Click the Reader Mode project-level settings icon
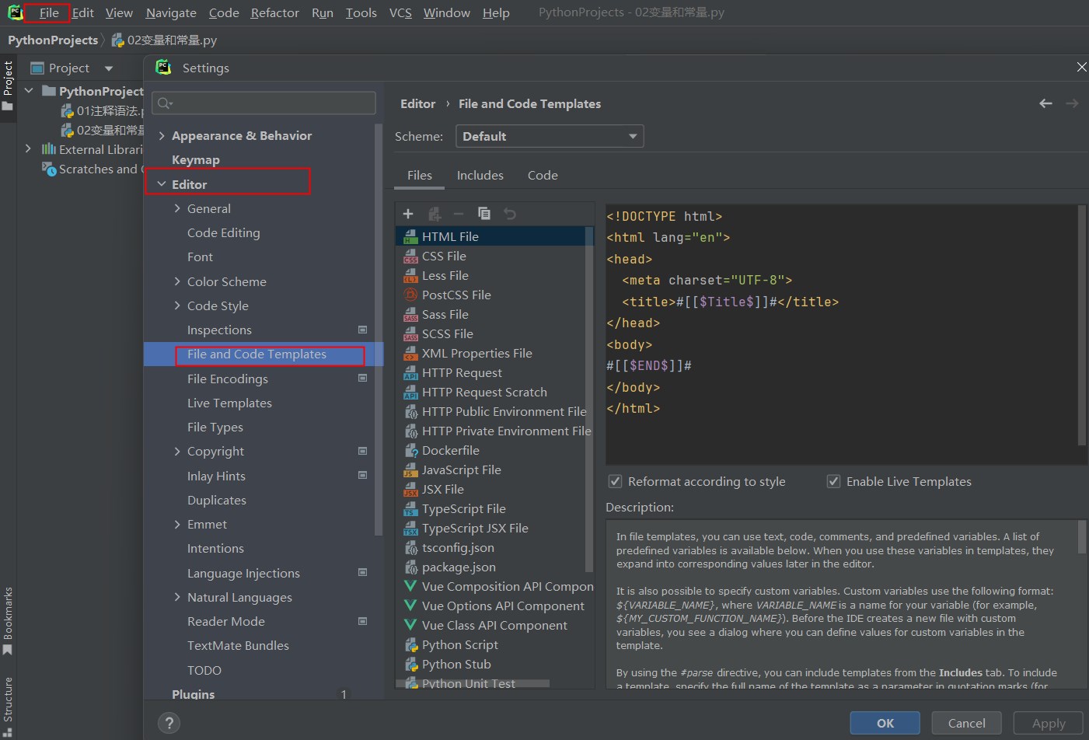Viewport: 1089px width, 740px height. pyautogui.click(x=362, y=621)
